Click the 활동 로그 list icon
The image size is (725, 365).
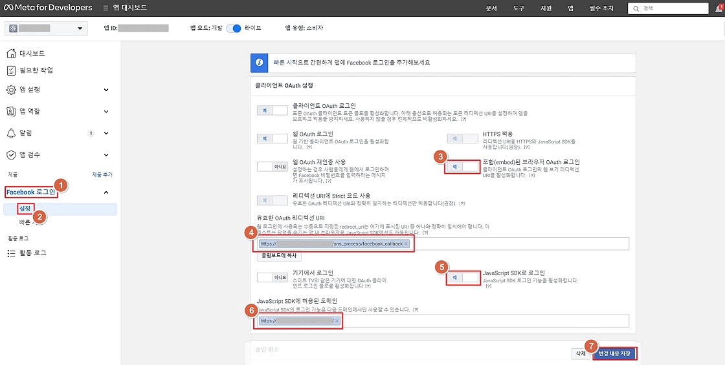tap(11, 253)
